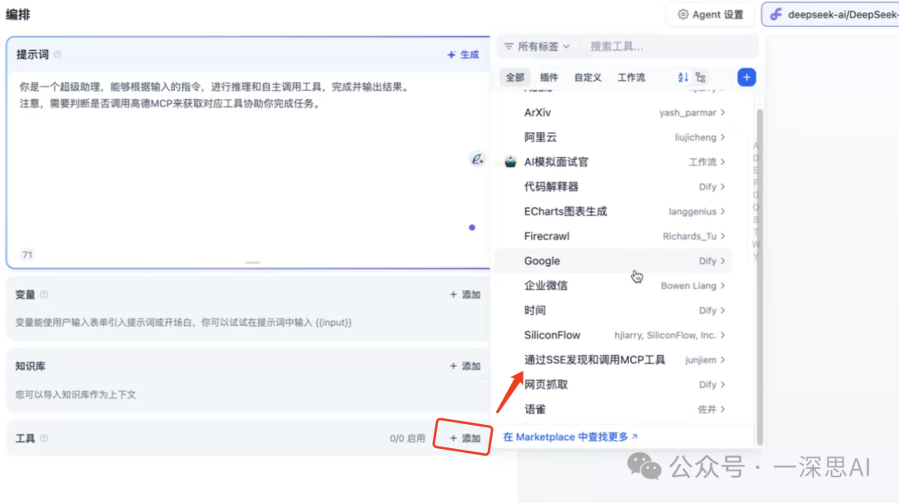Choose the SiliconFlow tool

[x=553, y=334]
